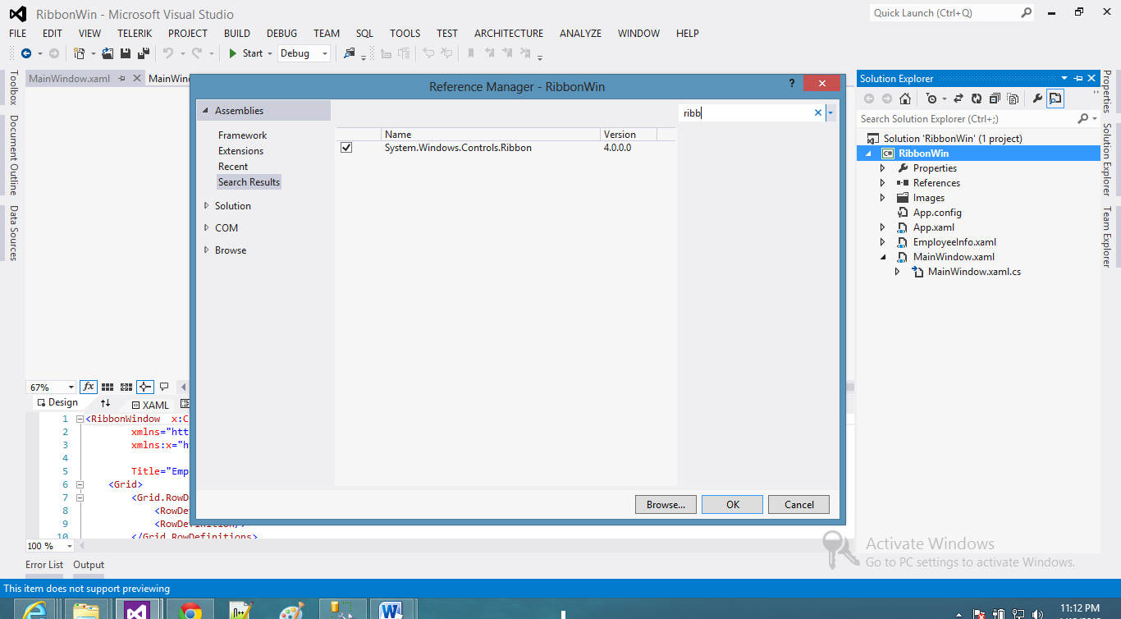Click the Browse... button
This screenshot has height=619, width=1121.
click(666, 504)
